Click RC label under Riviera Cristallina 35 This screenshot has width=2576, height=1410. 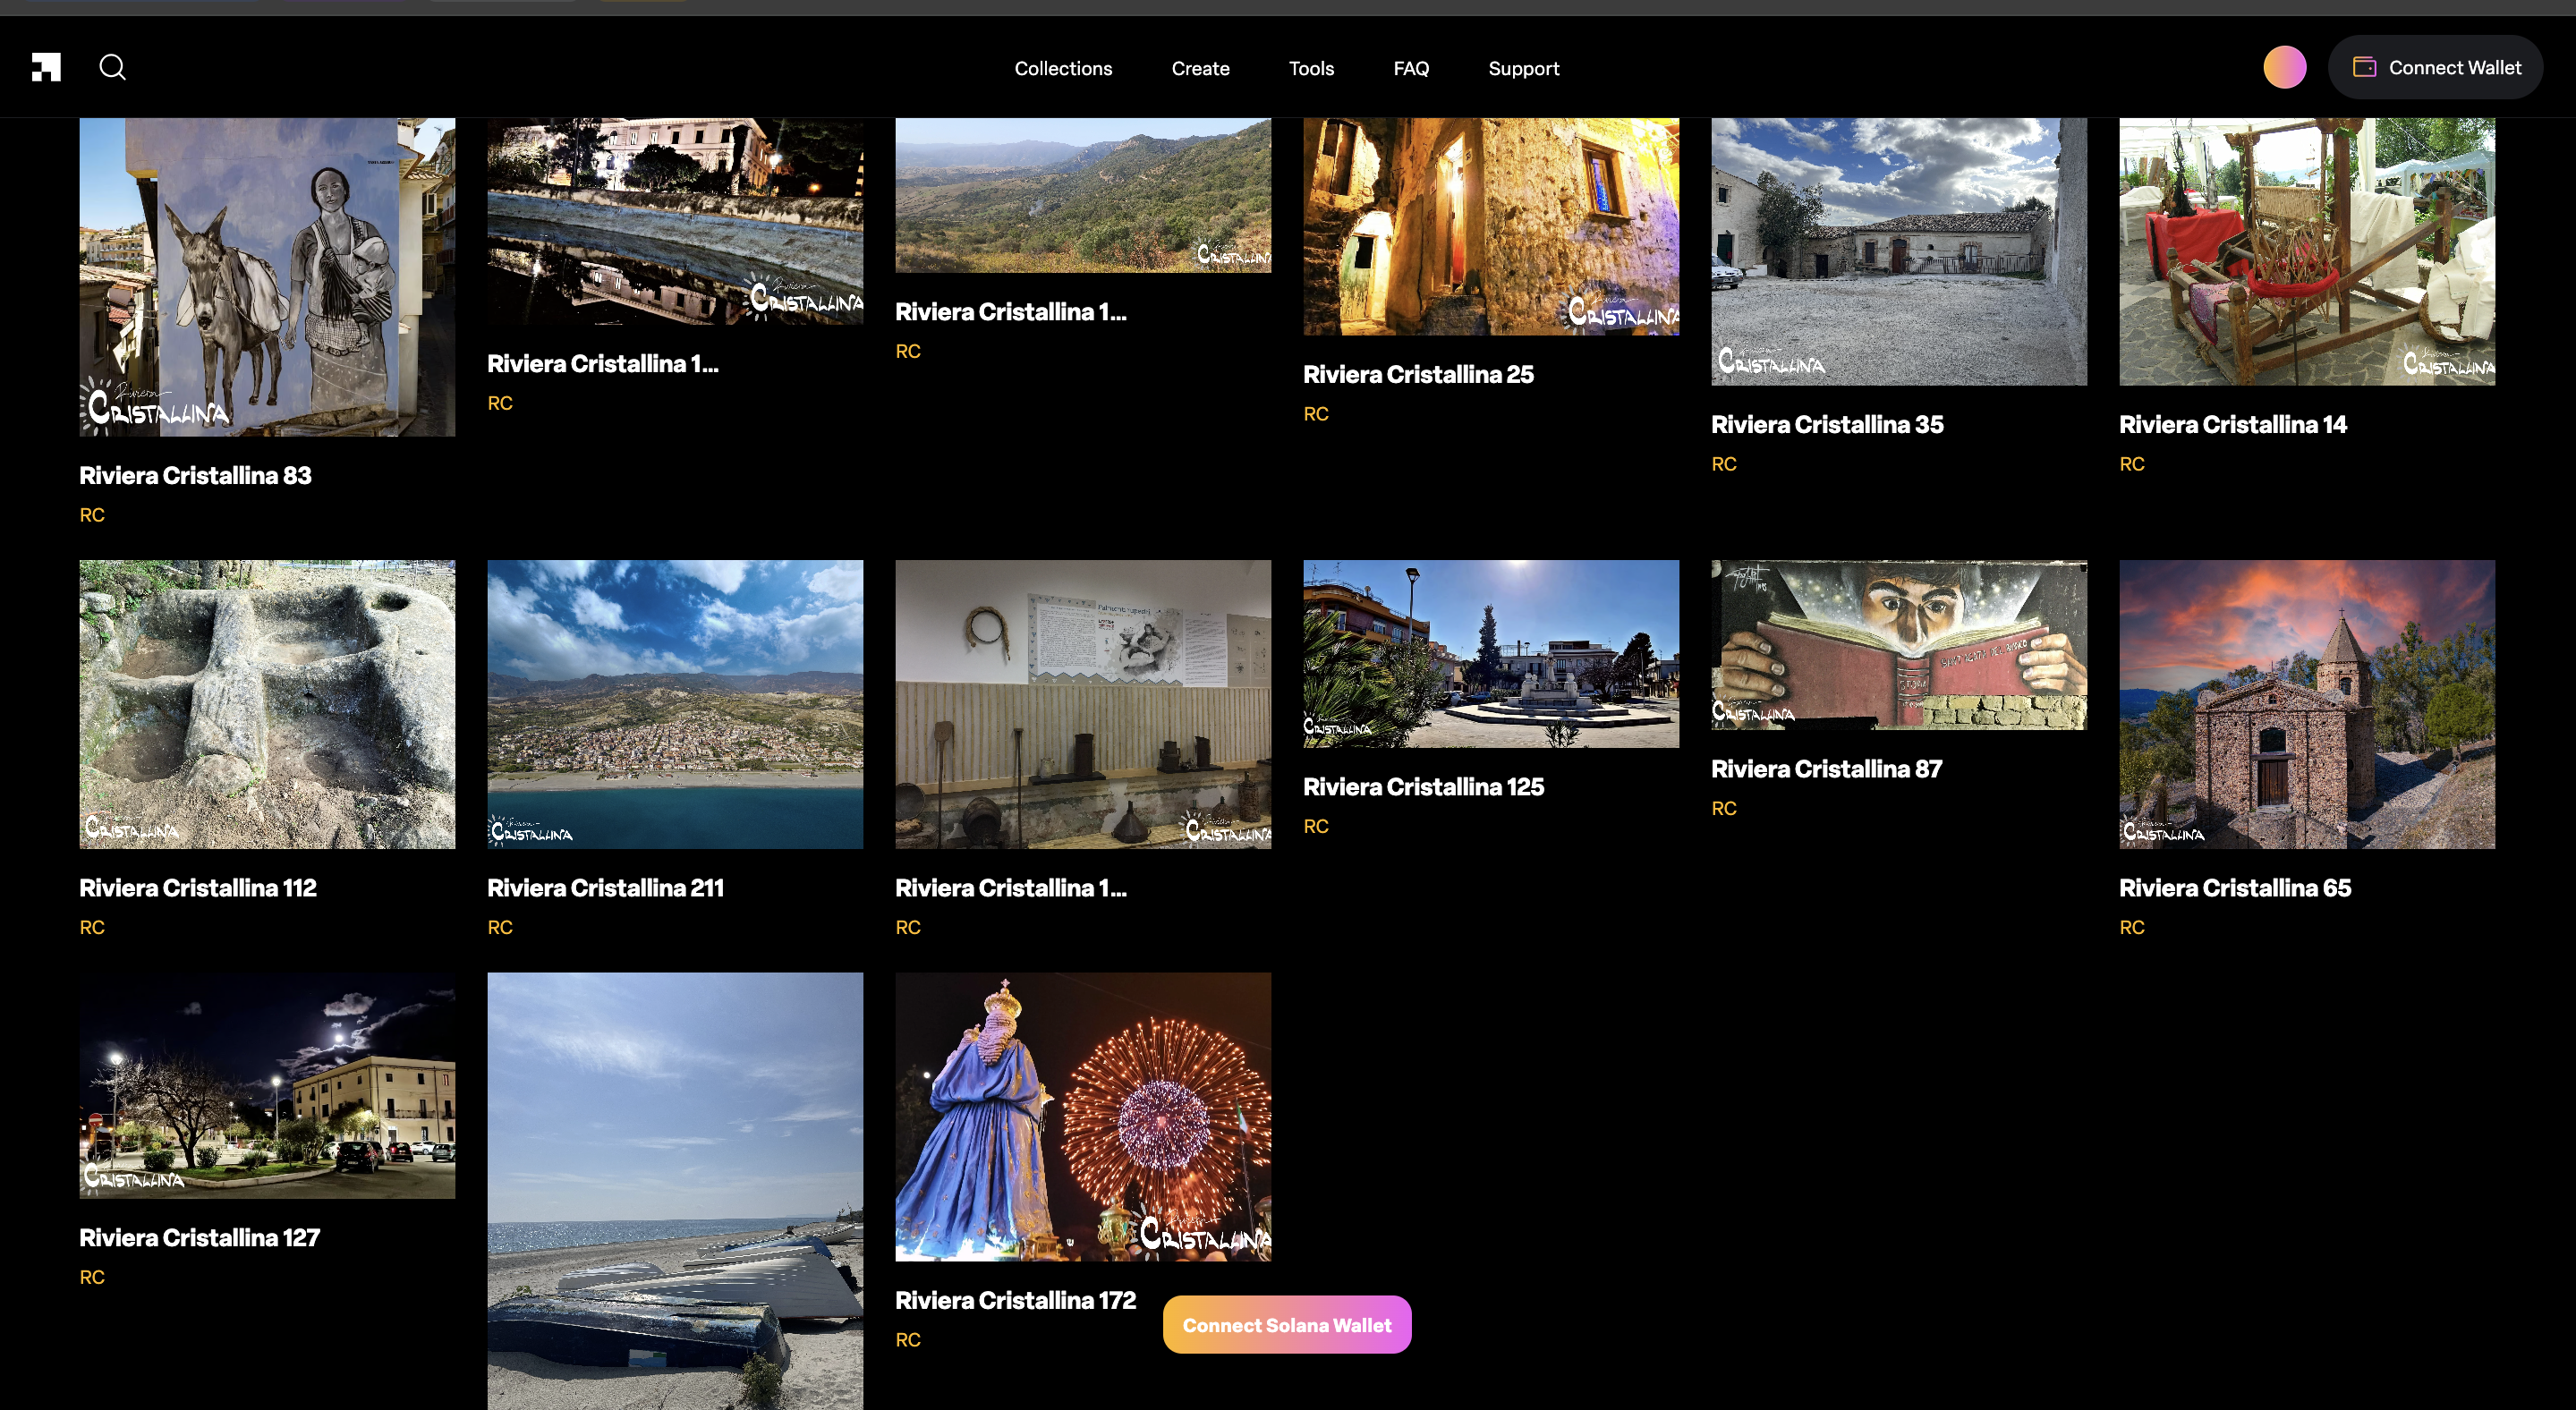click(x=1724, y=464)
